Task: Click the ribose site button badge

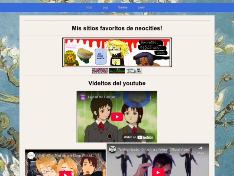Action: (134, 71)
